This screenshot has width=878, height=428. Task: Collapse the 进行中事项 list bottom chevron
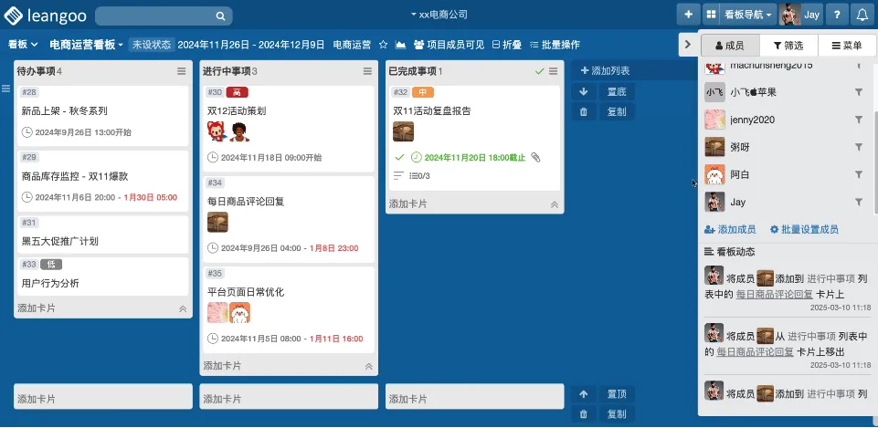pyautogui.click(x=368, y=366)
